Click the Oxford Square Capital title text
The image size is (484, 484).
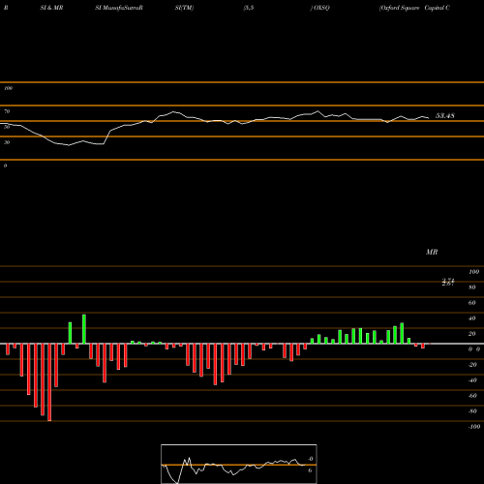click(x=414, y=8)
